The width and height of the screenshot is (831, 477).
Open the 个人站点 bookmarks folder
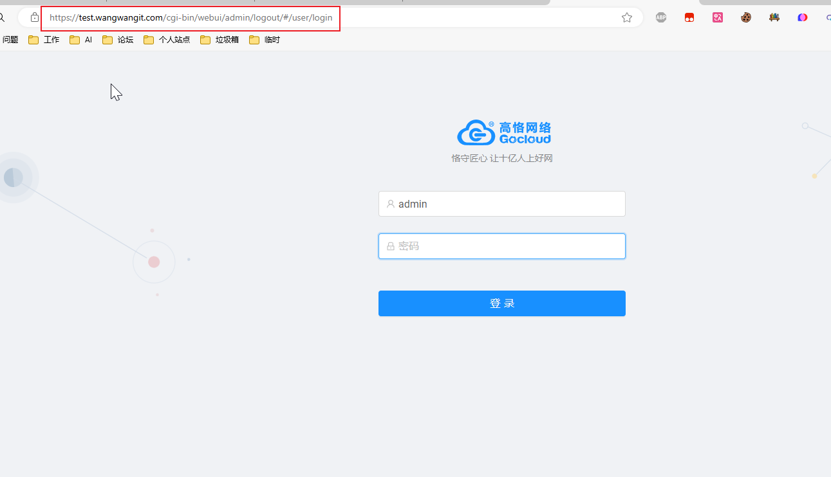[x=167, y=40]
